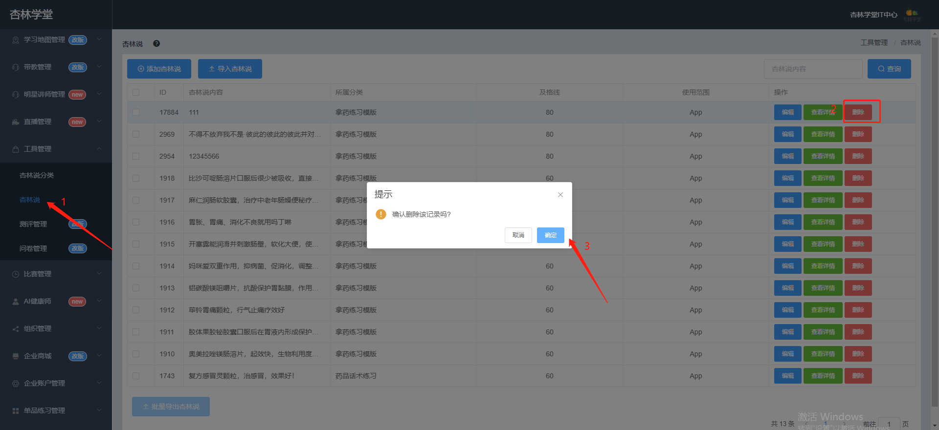This screenshot has width=939, height=430.
Task: Confirm deletion with the 确定 button
Action: (x=551, y=235)
